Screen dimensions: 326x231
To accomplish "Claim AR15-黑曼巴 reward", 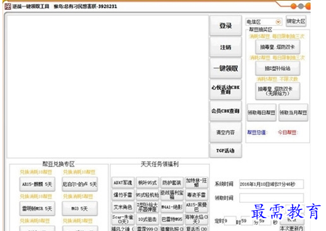I will (197, 207).
